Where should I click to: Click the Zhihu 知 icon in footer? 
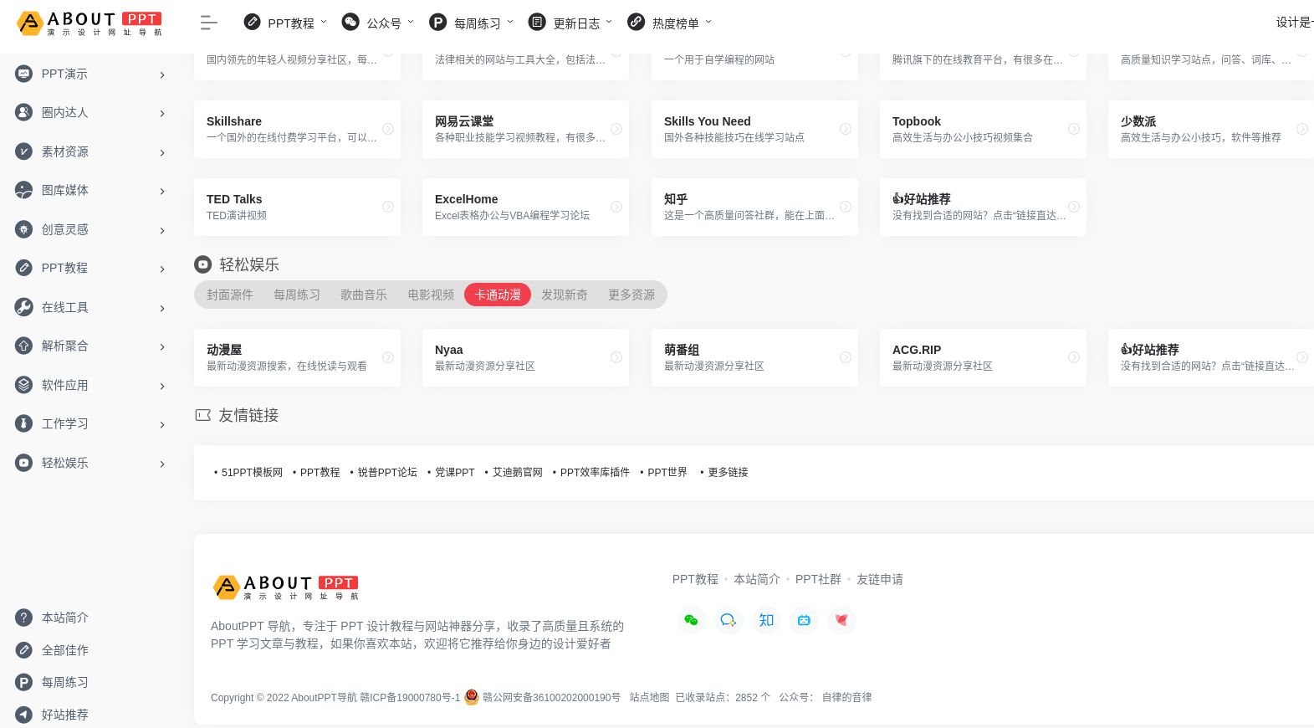766,620
